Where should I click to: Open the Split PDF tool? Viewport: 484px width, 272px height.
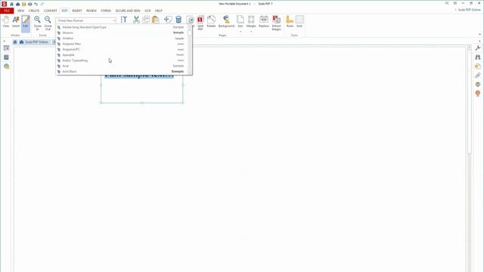pos(200,23)
